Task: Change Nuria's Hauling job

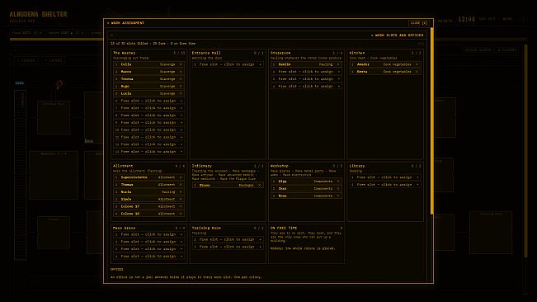Action: pyautogui.click(x=168, y=191)
